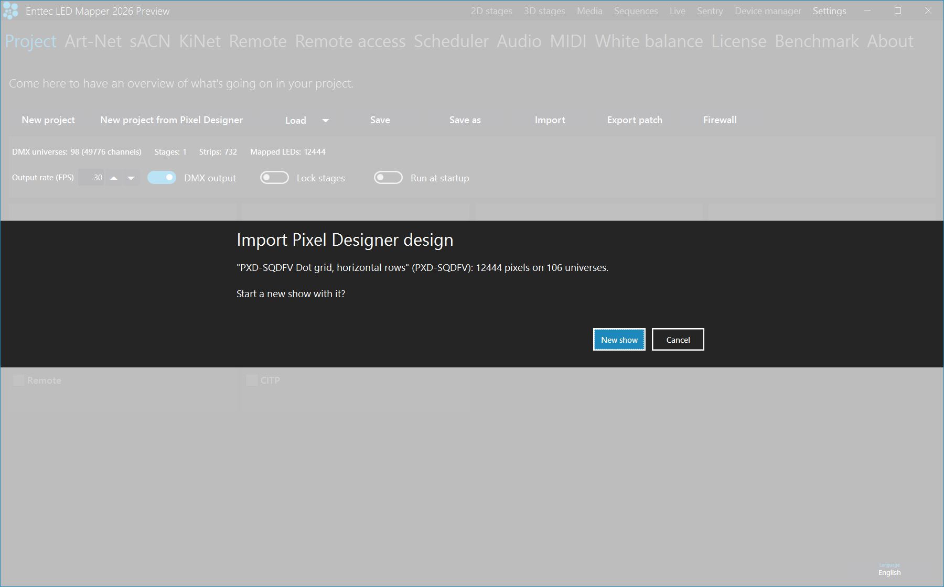Open the 2D stages menu
The image size is (944, 587).
pos(491,11)
